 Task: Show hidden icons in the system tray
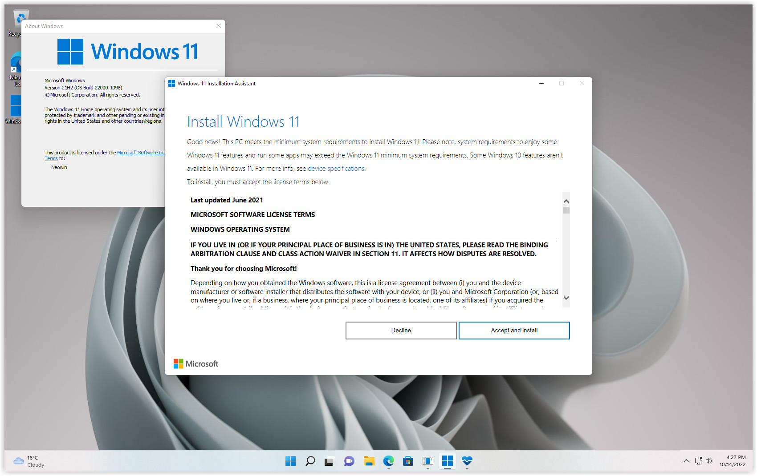click(x=686, y=461)
